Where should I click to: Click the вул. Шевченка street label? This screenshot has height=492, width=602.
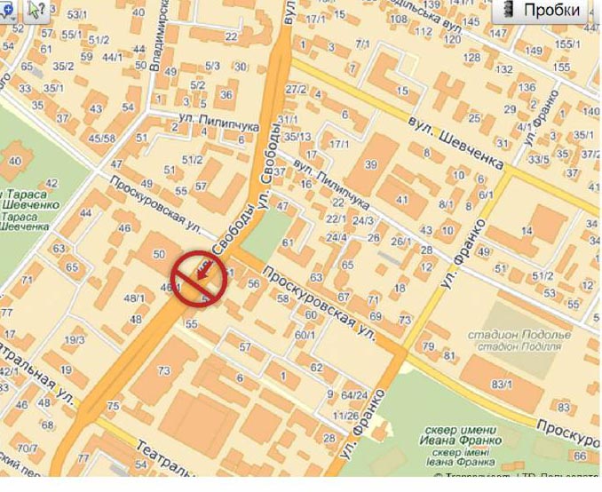(x=455, y=142)
